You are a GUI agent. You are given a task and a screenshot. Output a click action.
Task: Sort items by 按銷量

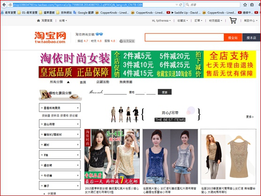tap(46, 115)
